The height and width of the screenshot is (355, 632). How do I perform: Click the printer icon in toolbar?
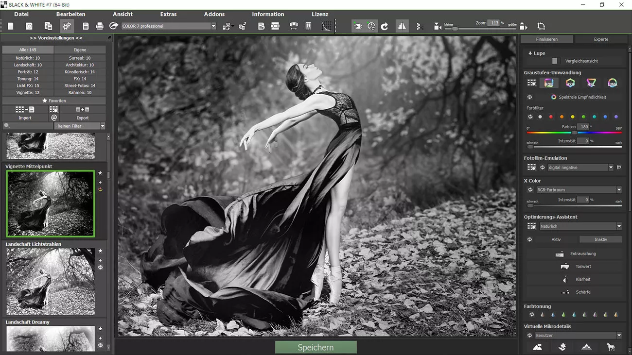(100, 26)
